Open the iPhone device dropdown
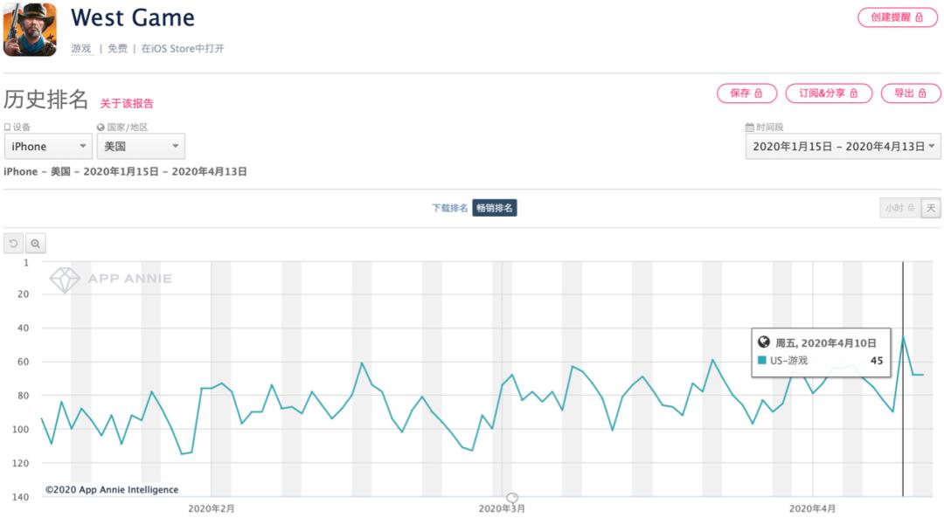Screen dimensions: 944x518 (x=48, y=147)
